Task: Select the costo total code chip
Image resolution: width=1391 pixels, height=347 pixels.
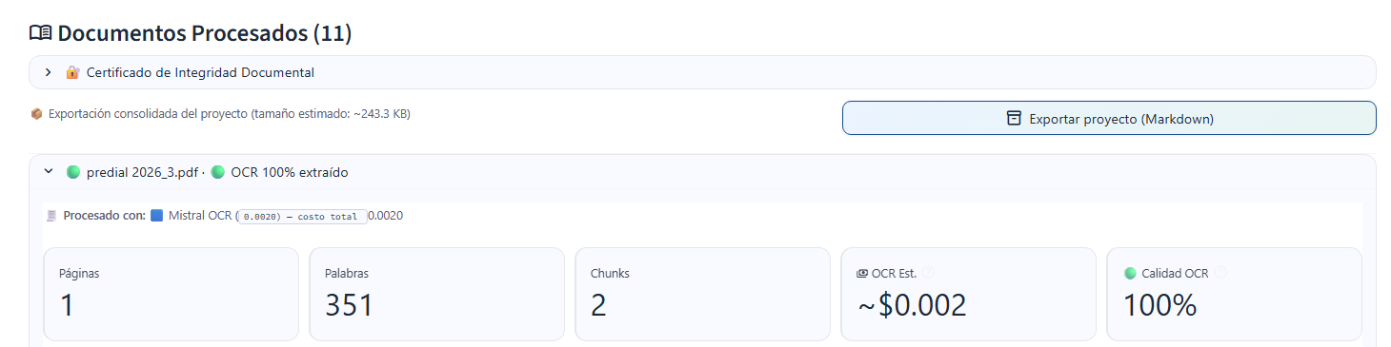Action: tap(301, 217)
